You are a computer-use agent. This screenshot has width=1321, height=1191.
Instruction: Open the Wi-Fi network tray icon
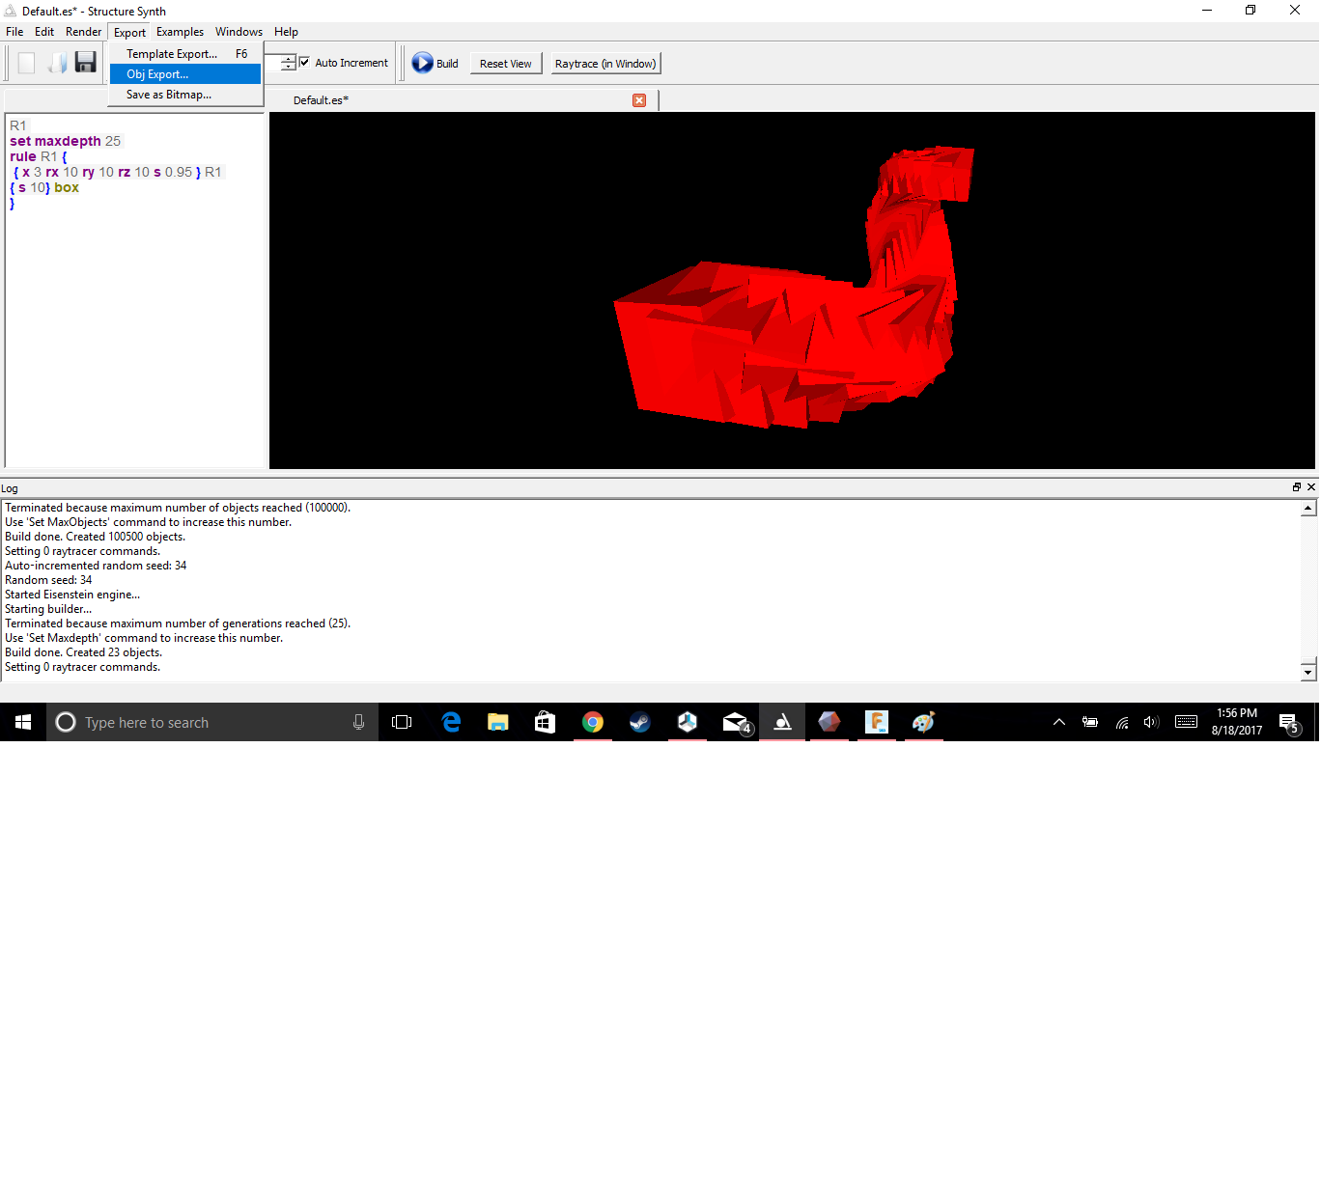click(1121, 722)
